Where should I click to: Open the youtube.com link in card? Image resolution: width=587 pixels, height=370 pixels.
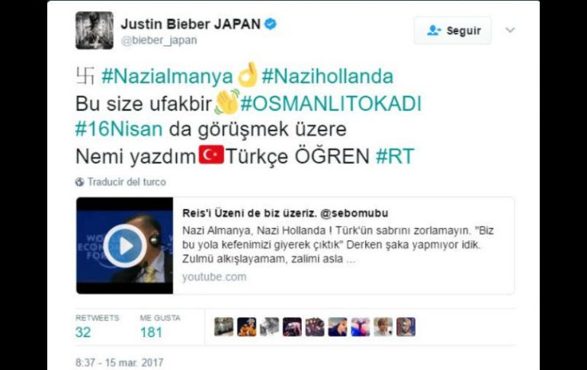214,277
